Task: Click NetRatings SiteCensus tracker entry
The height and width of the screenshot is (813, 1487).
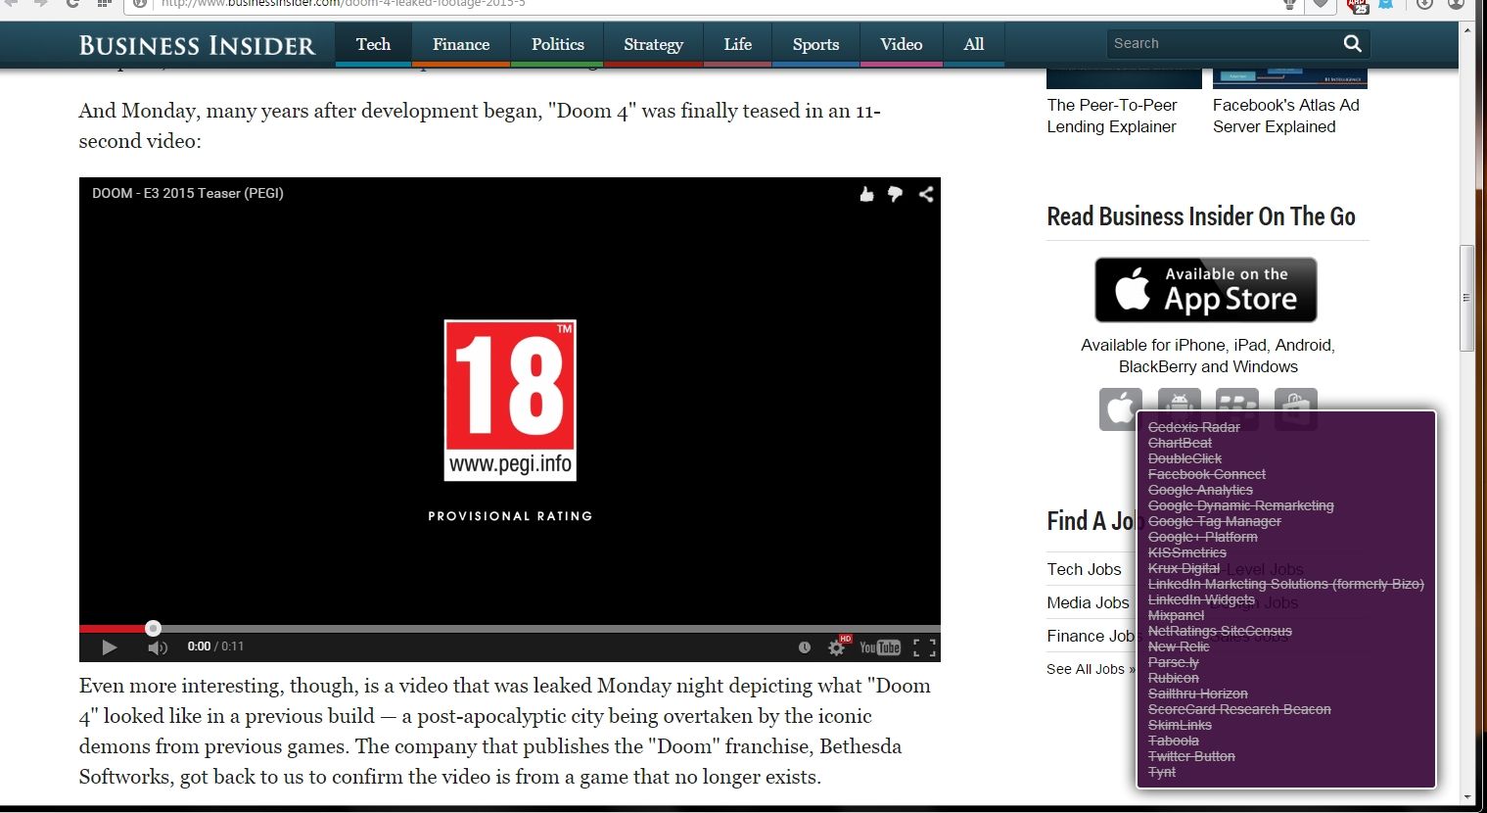Action: pyautogui.click(x=1220, y=631)
